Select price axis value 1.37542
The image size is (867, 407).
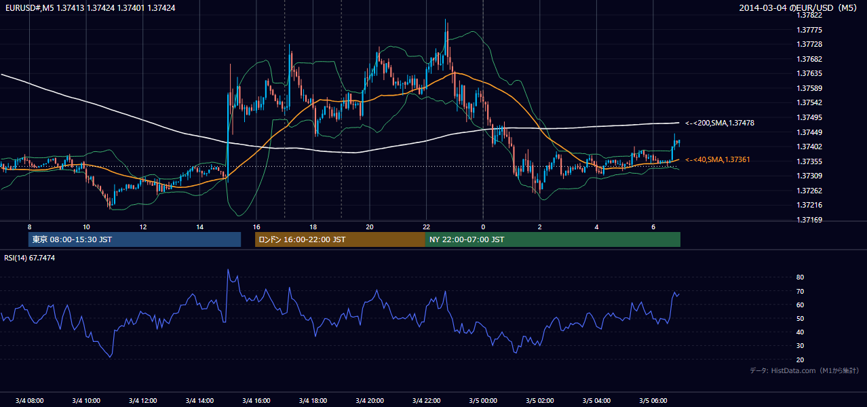pos(811,102)
